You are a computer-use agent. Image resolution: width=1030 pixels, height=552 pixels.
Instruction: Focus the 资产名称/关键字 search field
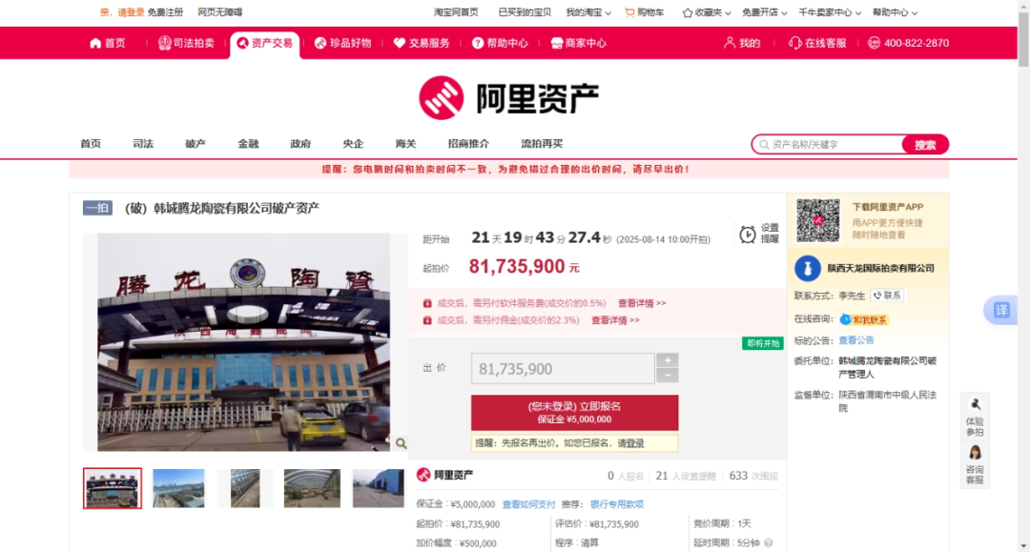pyautogui.click(x=829, y=144)
